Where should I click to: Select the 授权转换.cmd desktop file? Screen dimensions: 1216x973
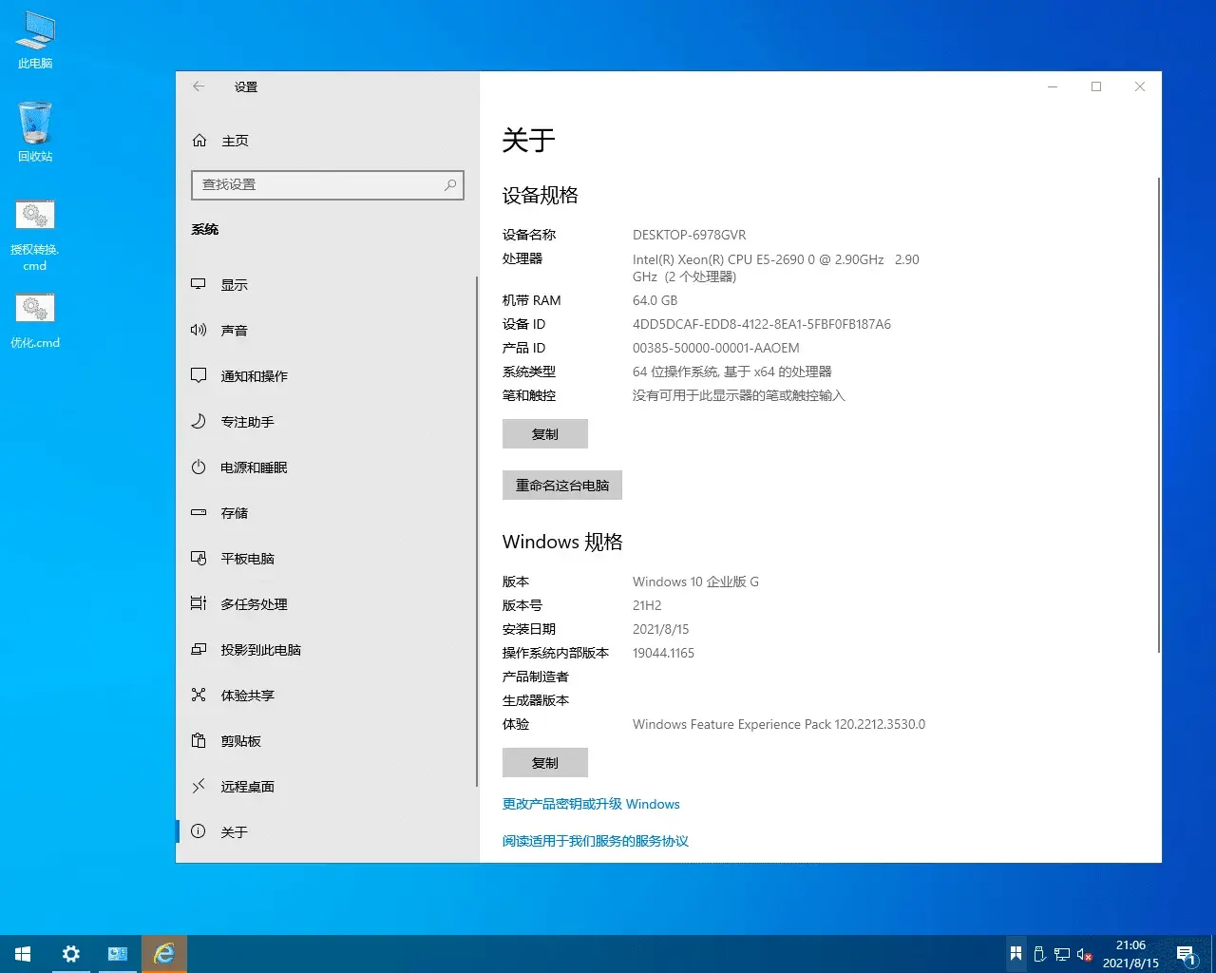pos(35,236)
